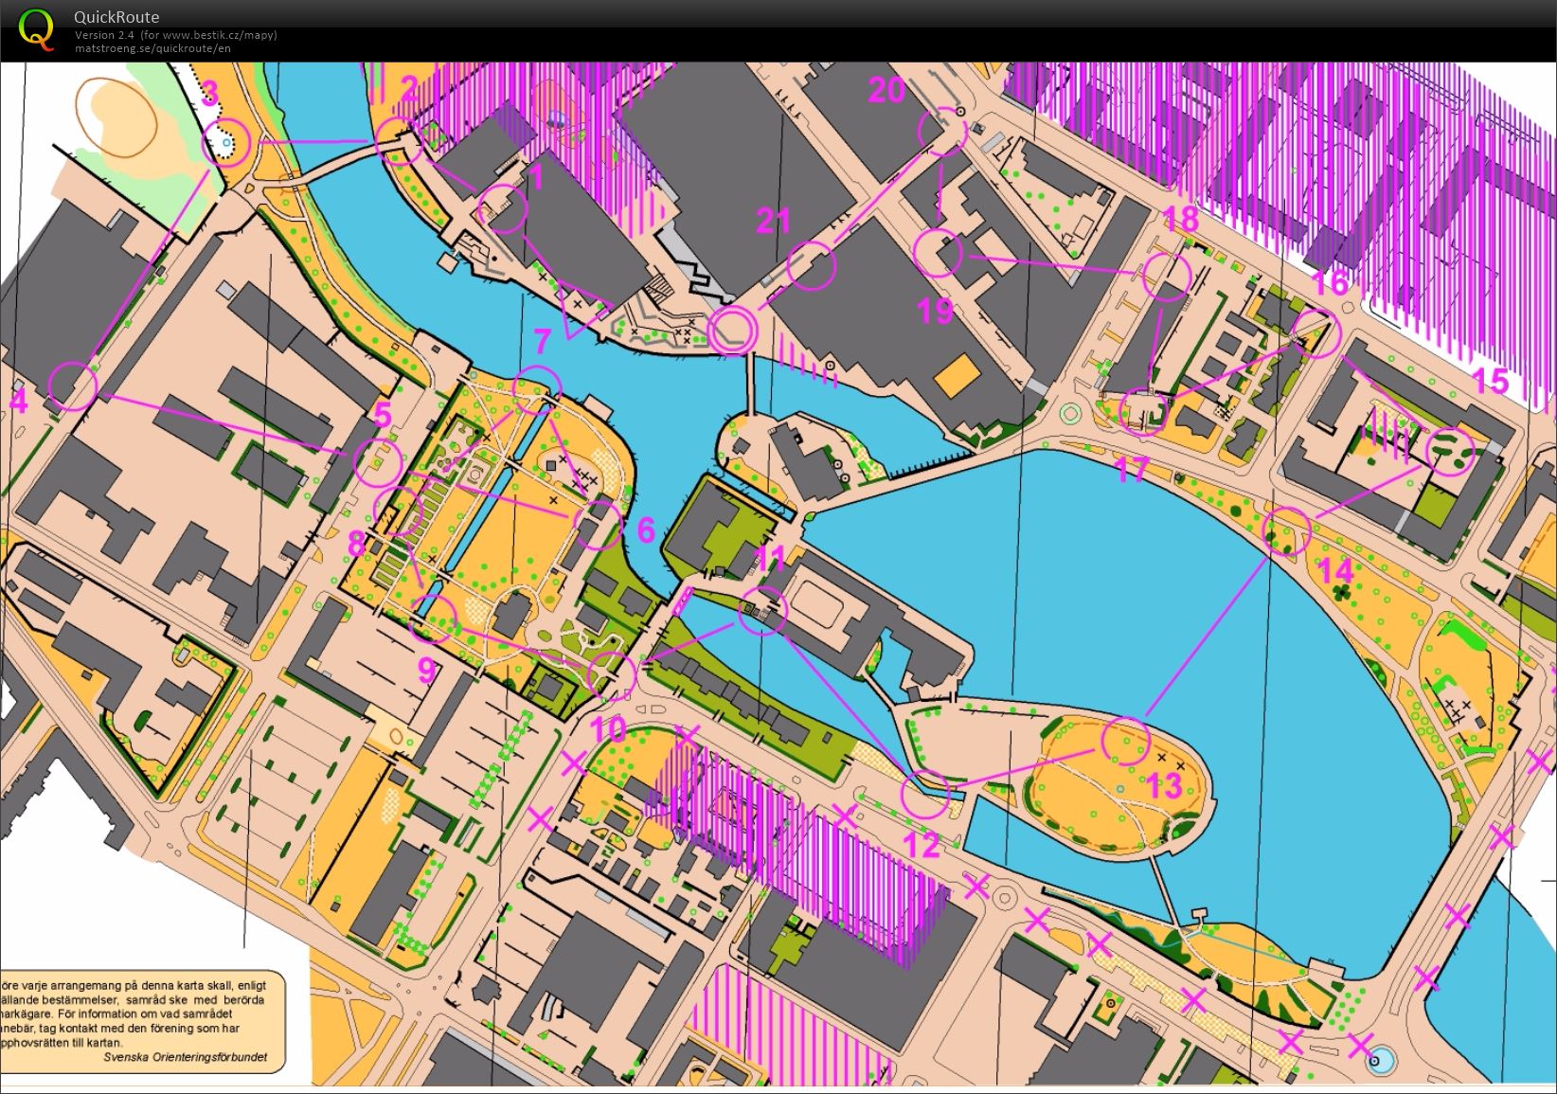
Task: Click control number 8 label
Action: point(356,545)
